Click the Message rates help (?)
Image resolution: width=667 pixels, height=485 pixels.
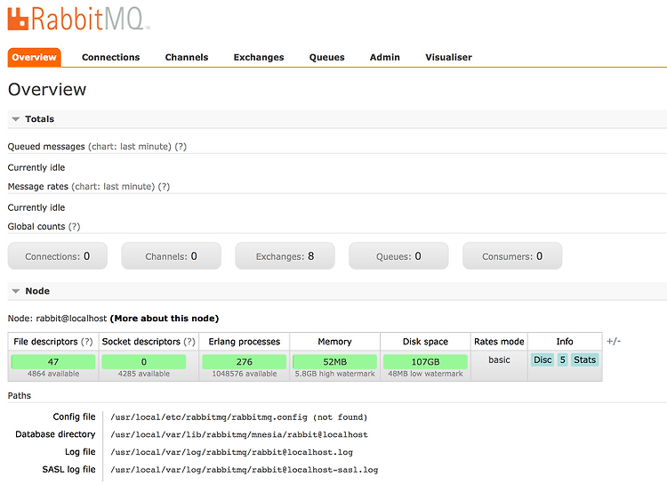(x=164, y=187)
